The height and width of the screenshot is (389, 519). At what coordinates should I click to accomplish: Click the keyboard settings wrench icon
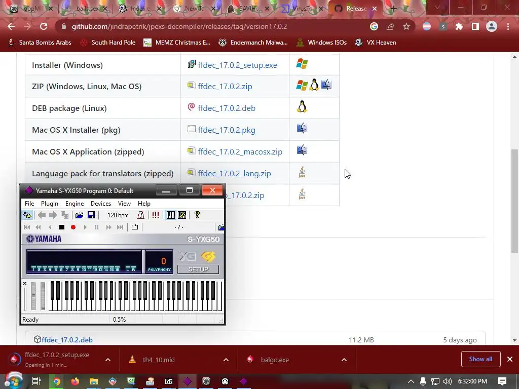(x=182, y=215)
